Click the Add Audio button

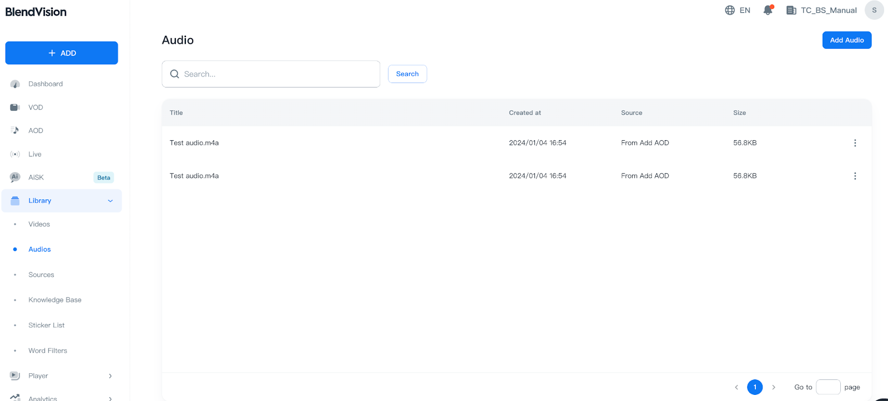coord(846,40)
